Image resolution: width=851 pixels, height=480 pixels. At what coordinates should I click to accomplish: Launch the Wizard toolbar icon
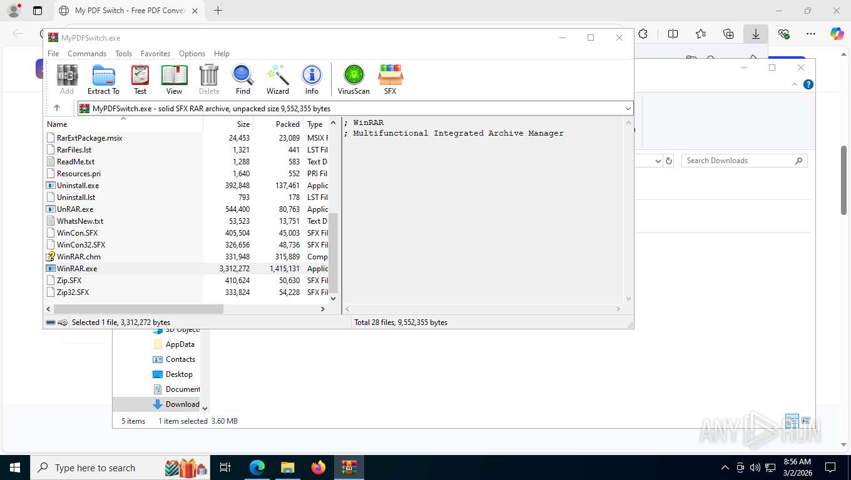click(x=278, y=79)
